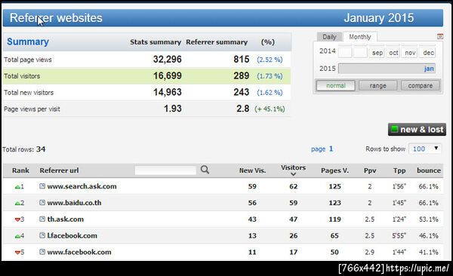Open external link icon for l.facebook.com
Viewport: 453px width, 276px height.
point(42,235)
